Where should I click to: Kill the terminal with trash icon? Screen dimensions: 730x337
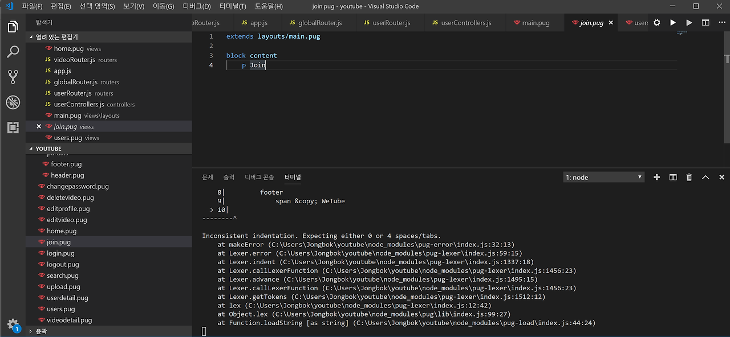pyautogui.click(x=689, y=177)
